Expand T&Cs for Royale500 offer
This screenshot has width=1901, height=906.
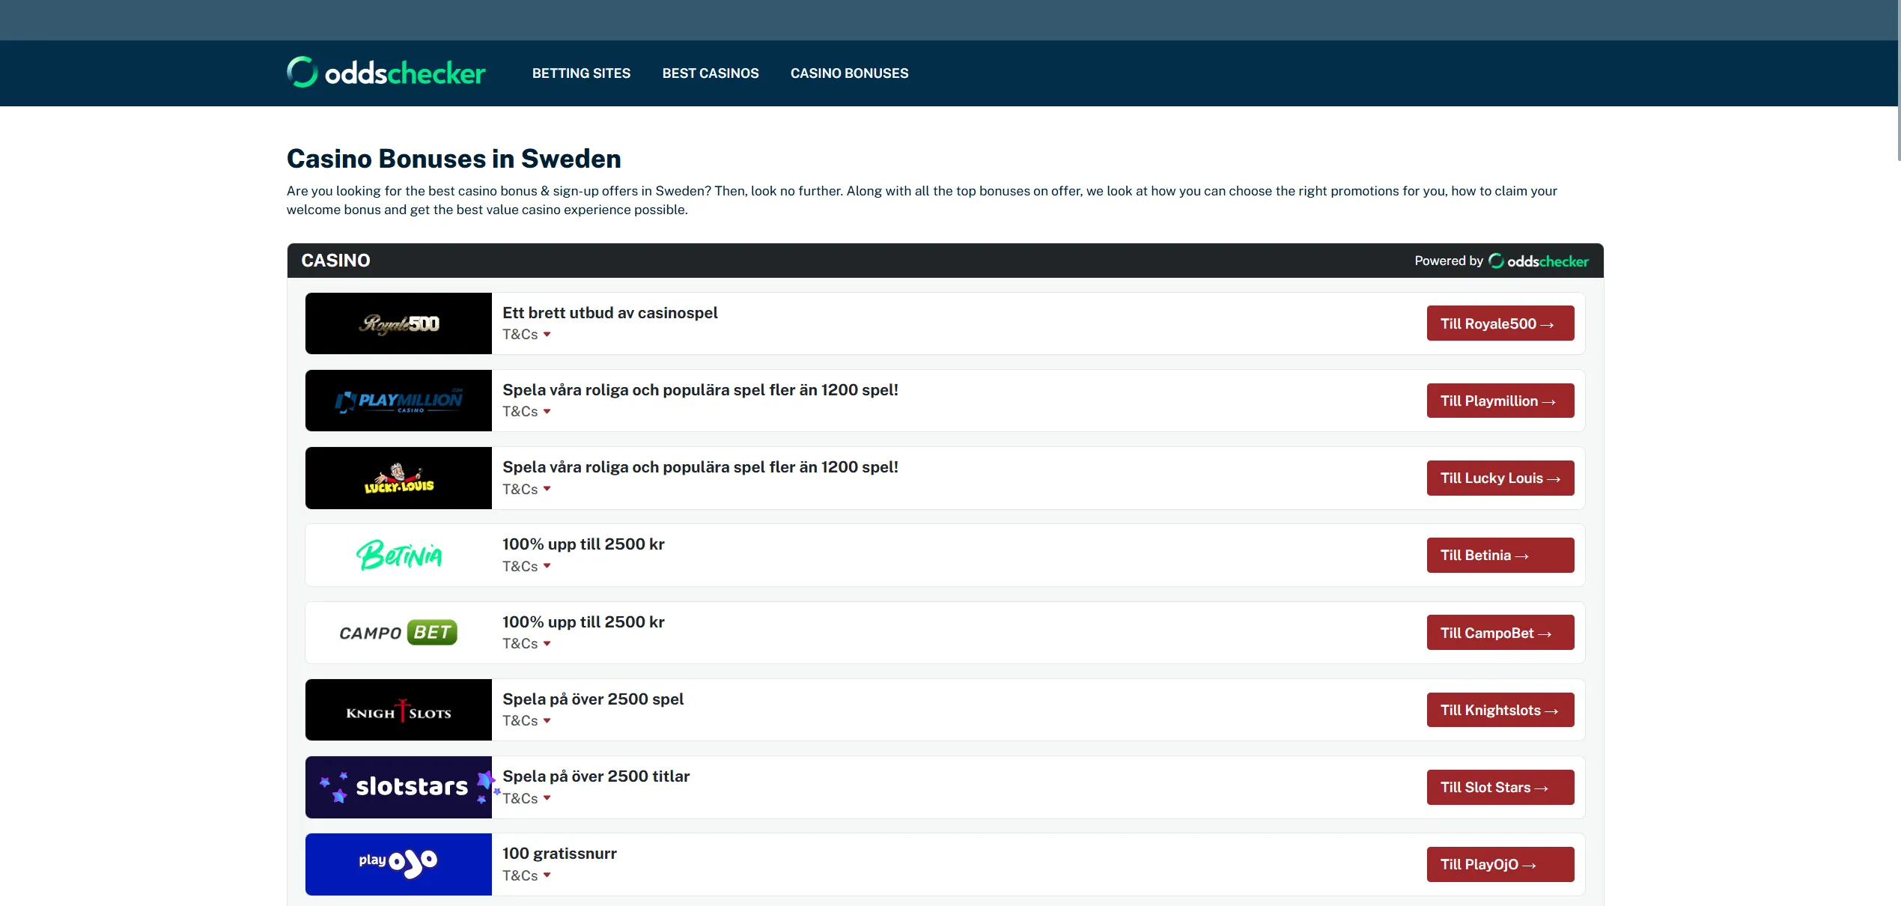point(526,334)
